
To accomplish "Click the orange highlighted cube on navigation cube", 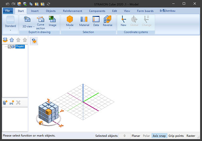I will (48, 112).
